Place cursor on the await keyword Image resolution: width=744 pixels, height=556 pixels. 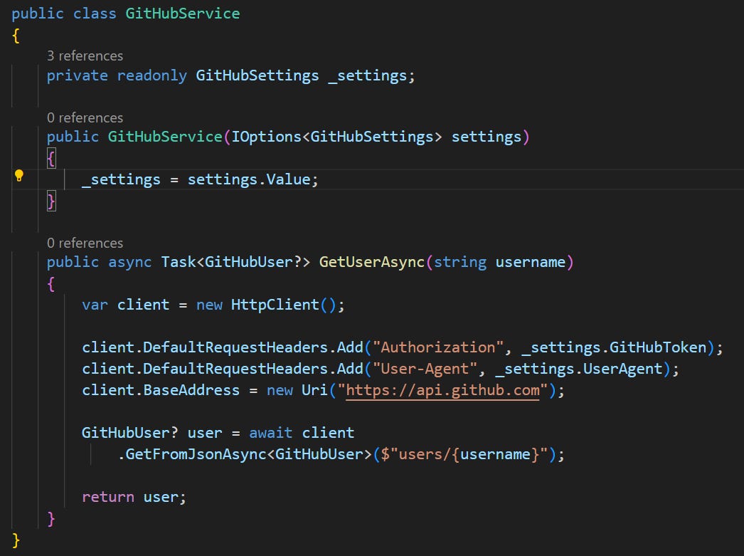coord(269,432)
